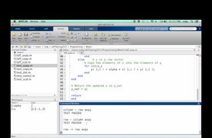Click the Dropbox icon in the menu bar
Screen dimensions: 212x138
139,21
